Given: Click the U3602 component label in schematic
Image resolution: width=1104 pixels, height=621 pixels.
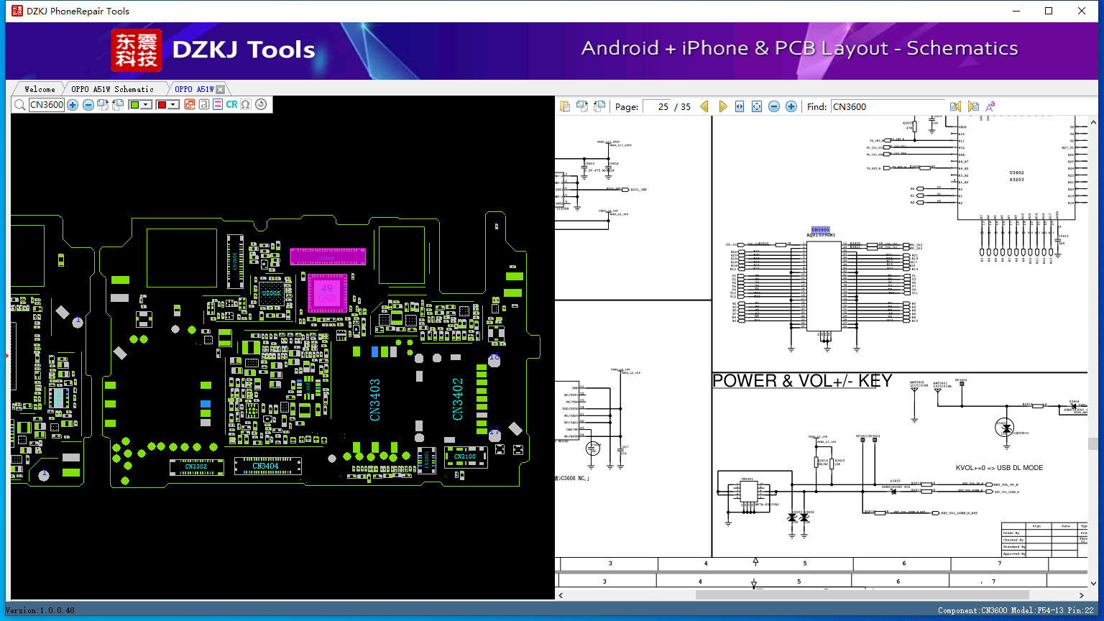Looking at the screenshot, I should (1016, 172).
